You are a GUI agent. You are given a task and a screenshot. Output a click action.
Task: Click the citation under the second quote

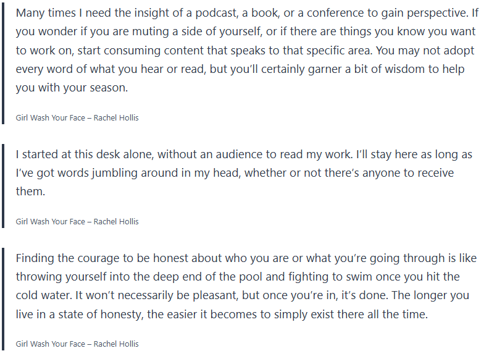(77, 221)
